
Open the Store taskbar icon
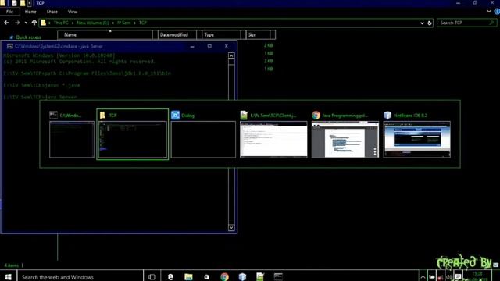(206, 276)
